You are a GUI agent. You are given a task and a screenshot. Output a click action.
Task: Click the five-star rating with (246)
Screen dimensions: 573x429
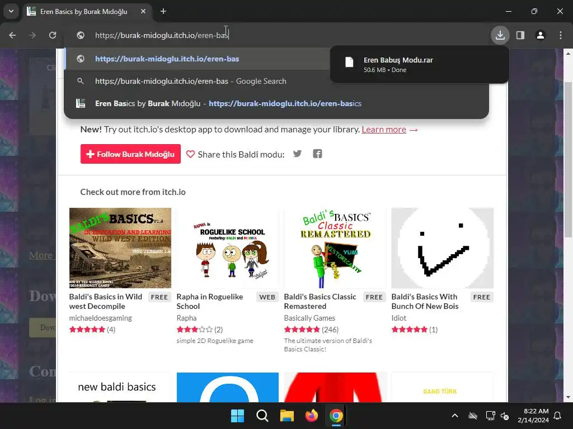[311, 330]
